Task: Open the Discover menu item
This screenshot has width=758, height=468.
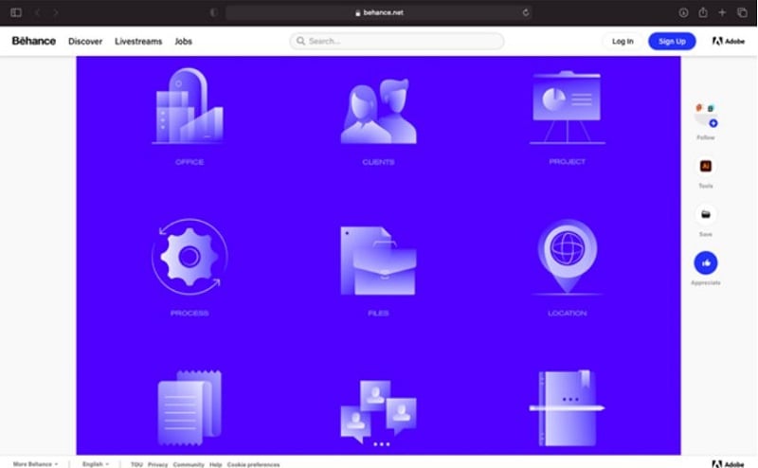Action: click(x=85, y=42)
